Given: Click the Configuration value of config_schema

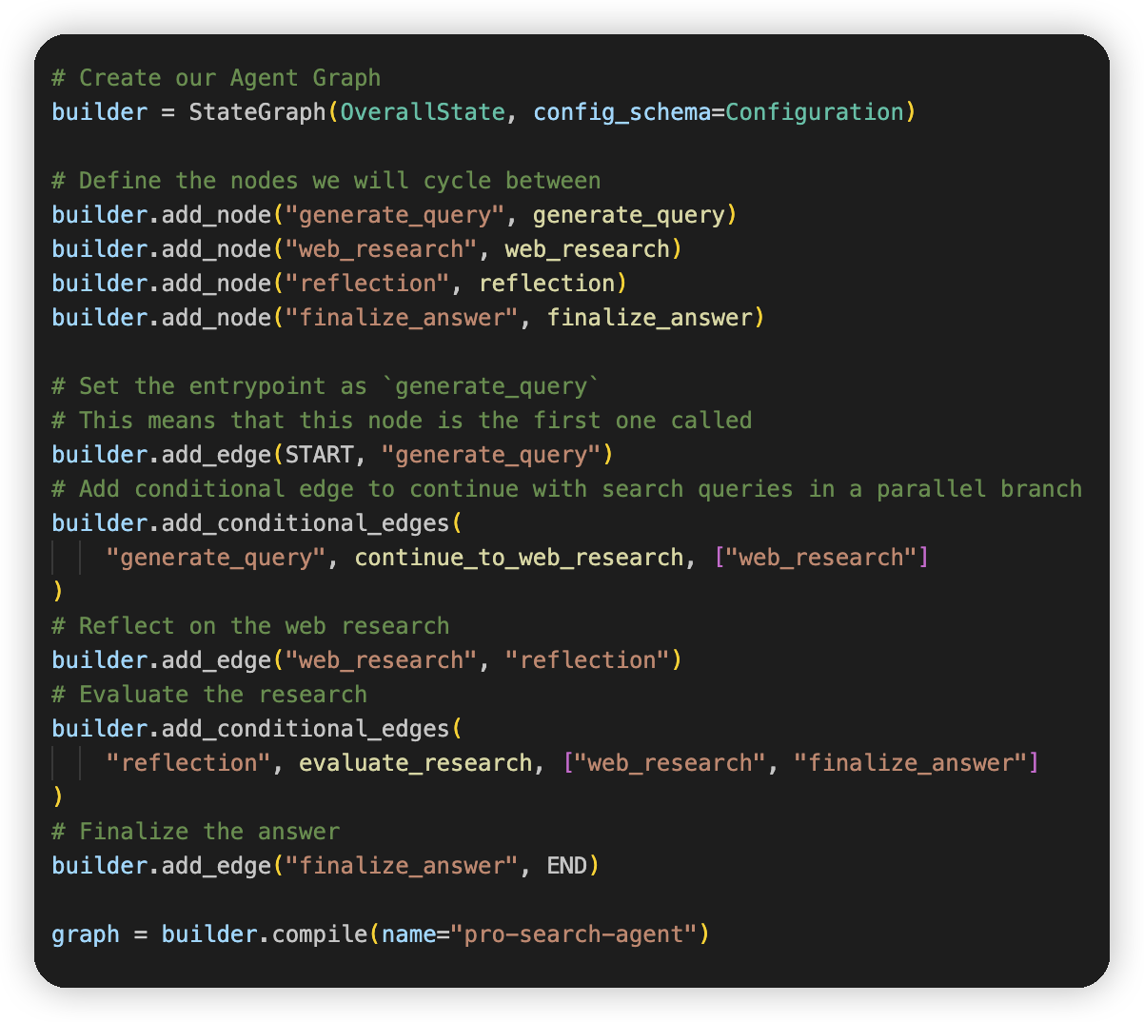Looking at the screenshot, I should tap(814, 112).
